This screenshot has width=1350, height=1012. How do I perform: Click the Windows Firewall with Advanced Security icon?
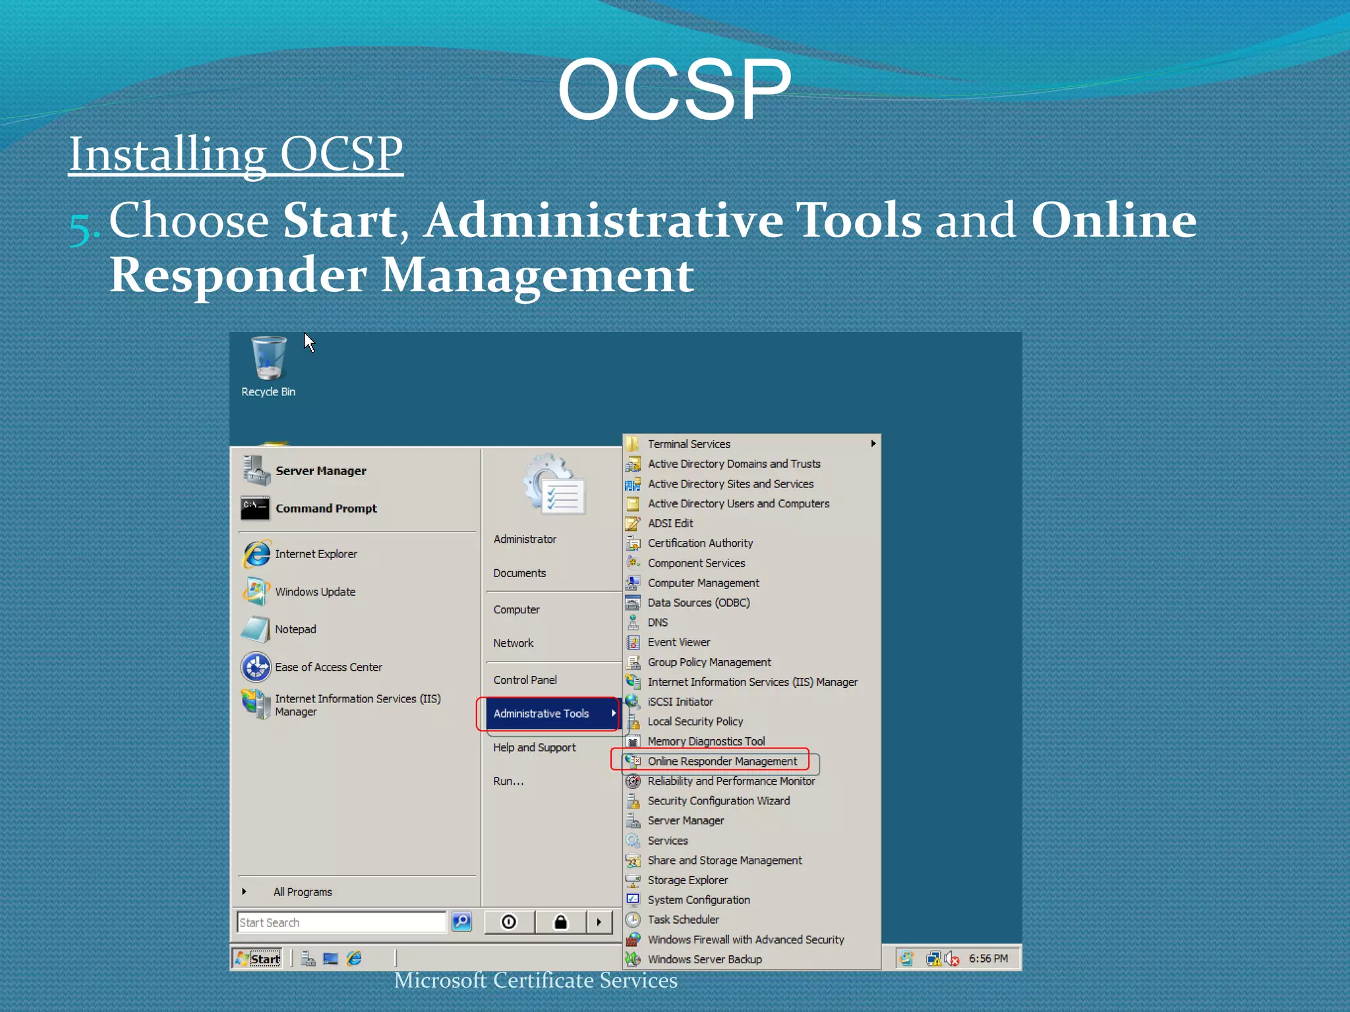(x=633, y=940)
